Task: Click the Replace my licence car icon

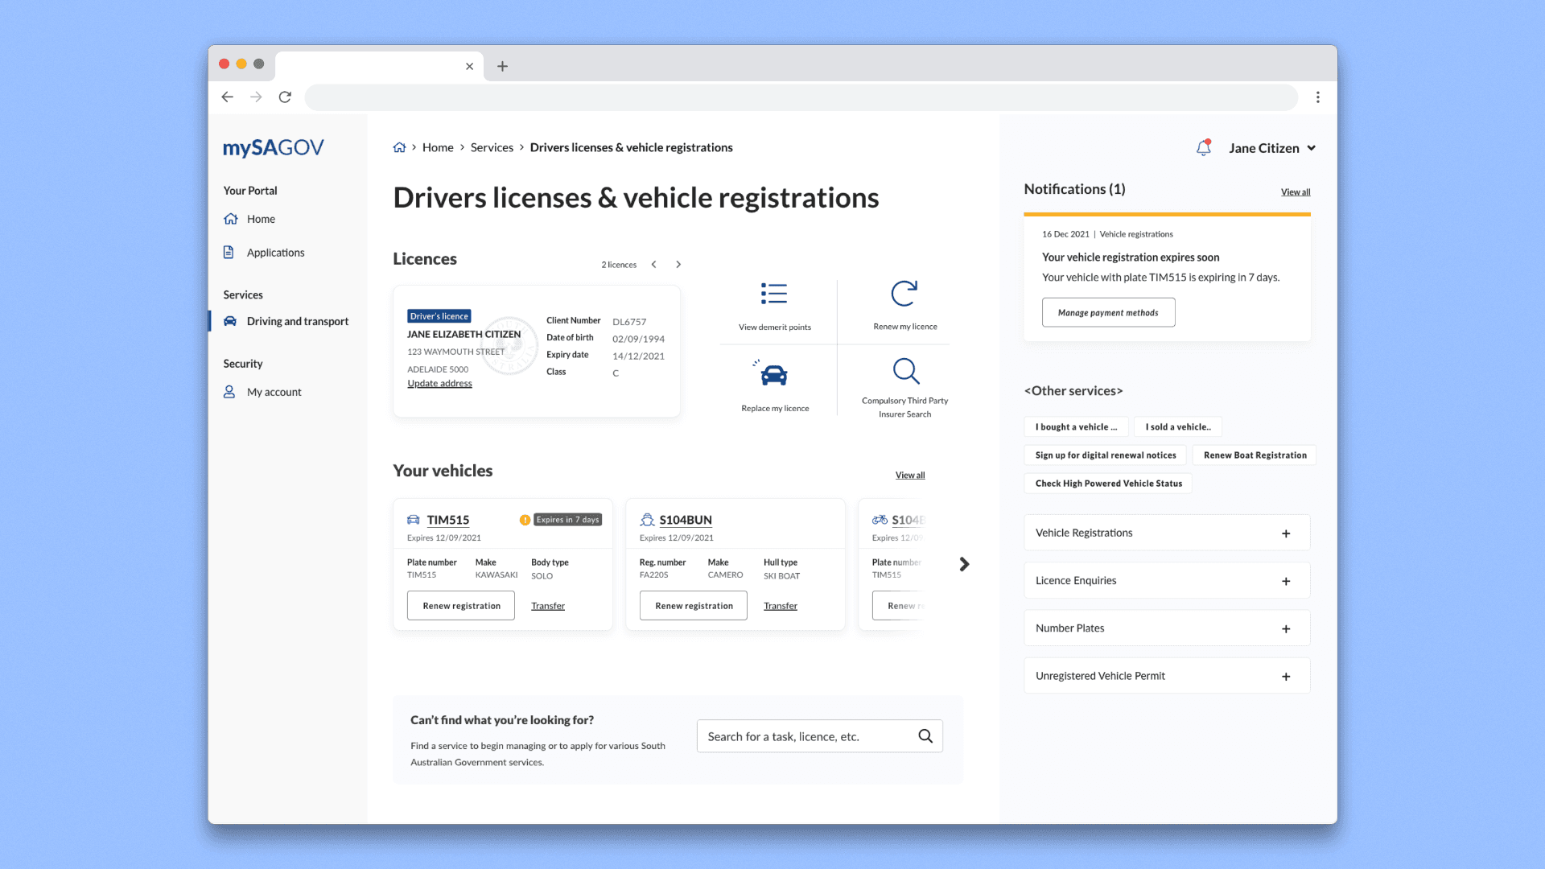Action: 773,373
